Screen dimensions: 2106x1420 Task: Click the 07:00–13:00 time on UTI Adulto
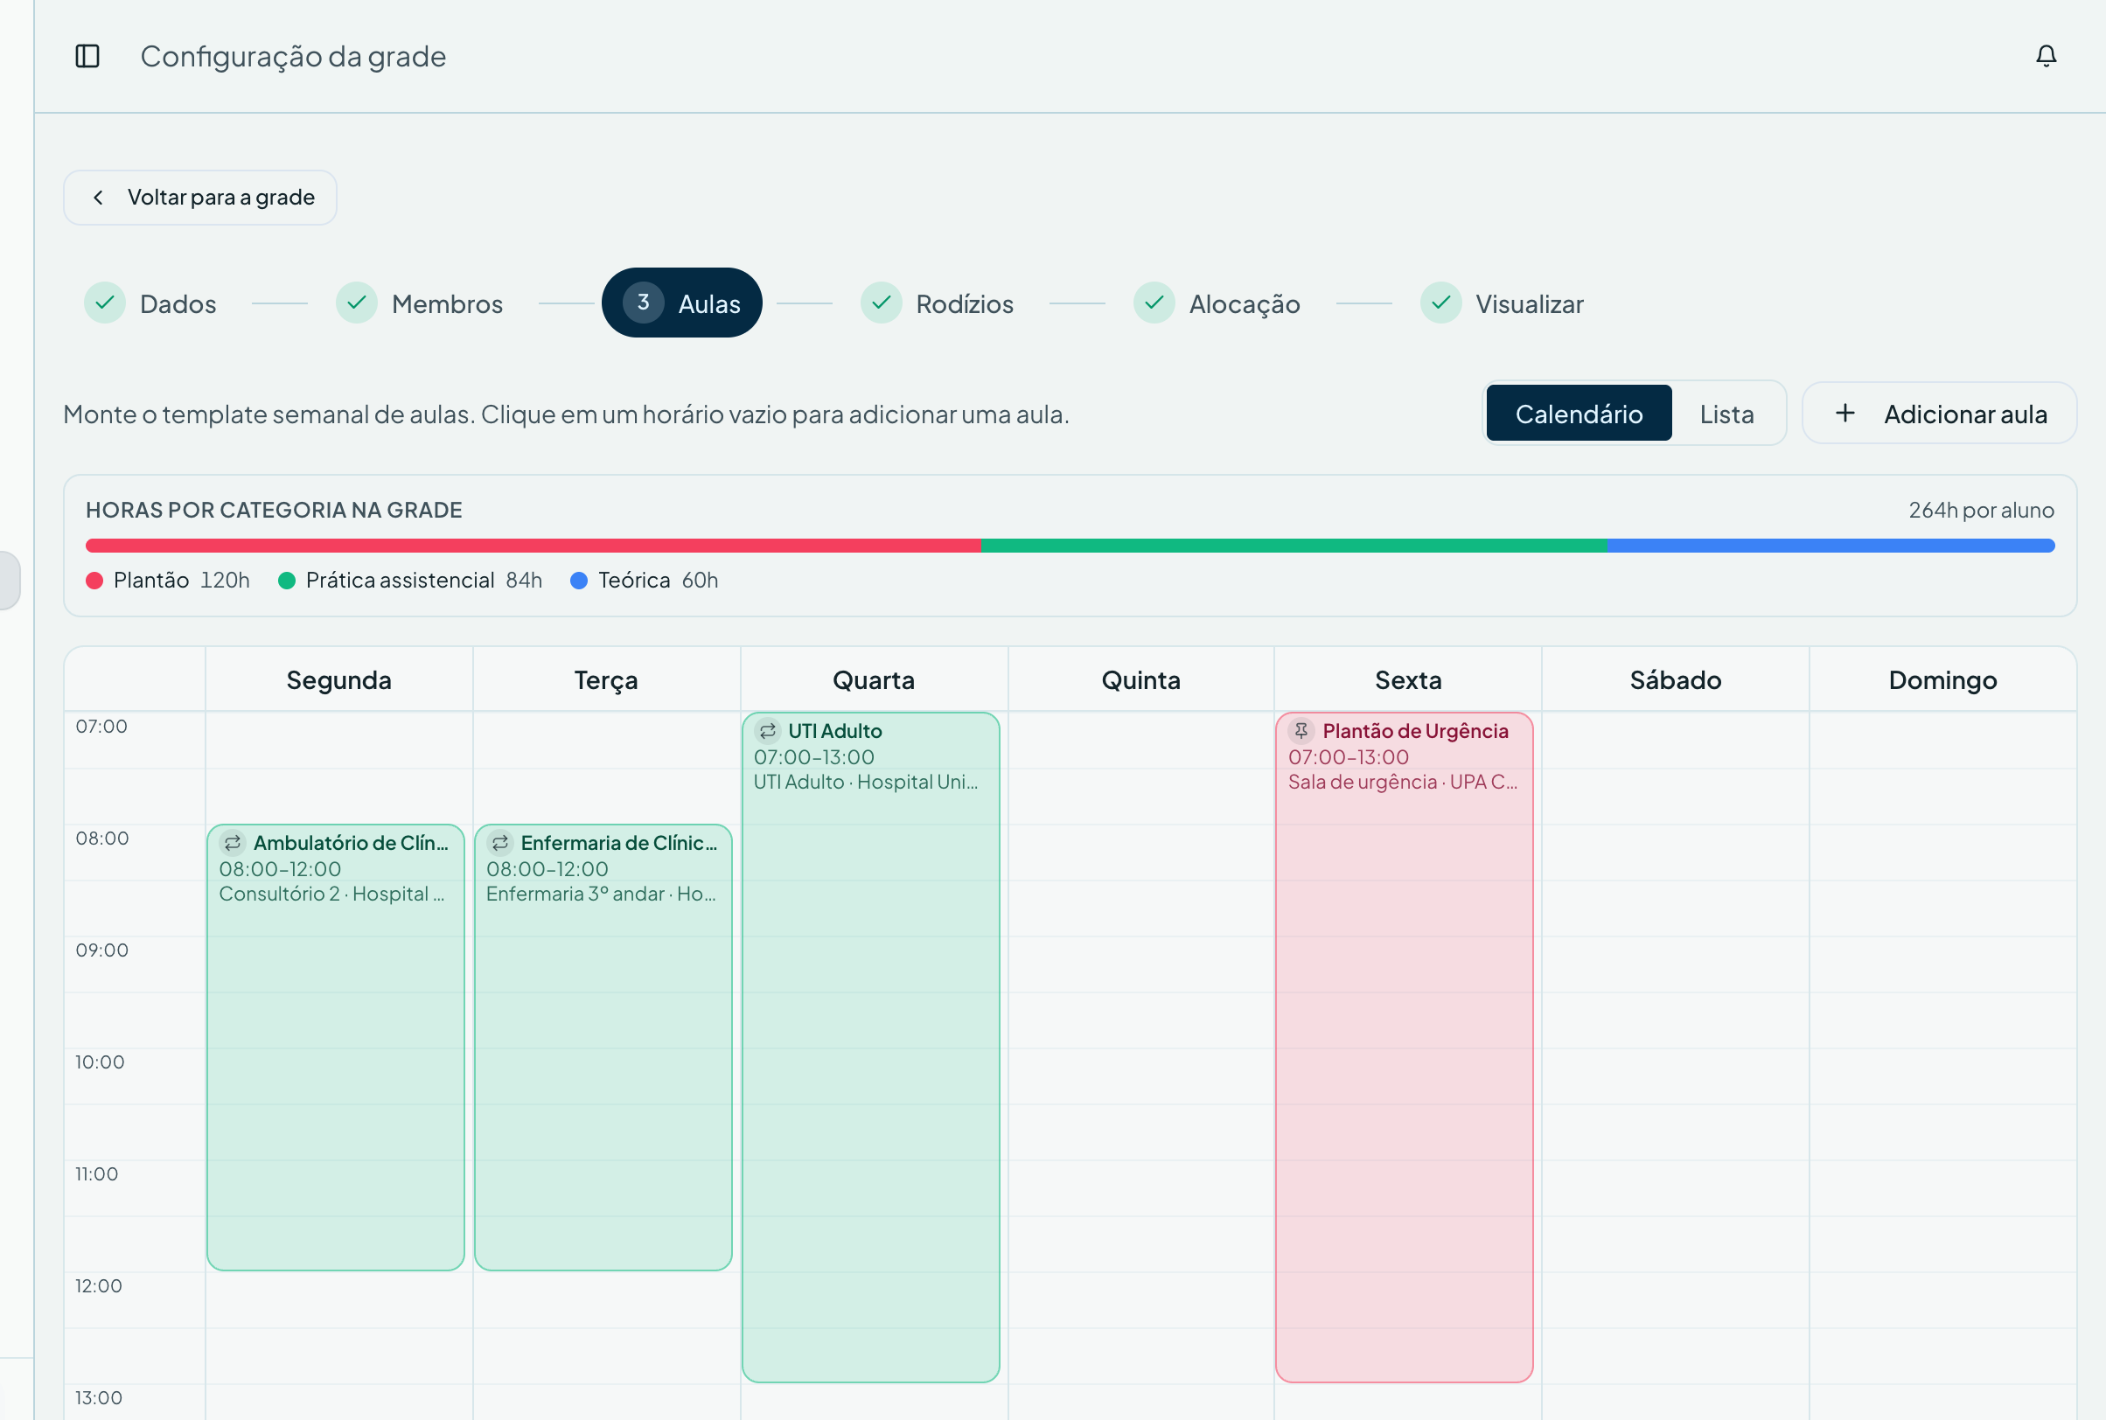pyautogui.click(x=814, y=757)
